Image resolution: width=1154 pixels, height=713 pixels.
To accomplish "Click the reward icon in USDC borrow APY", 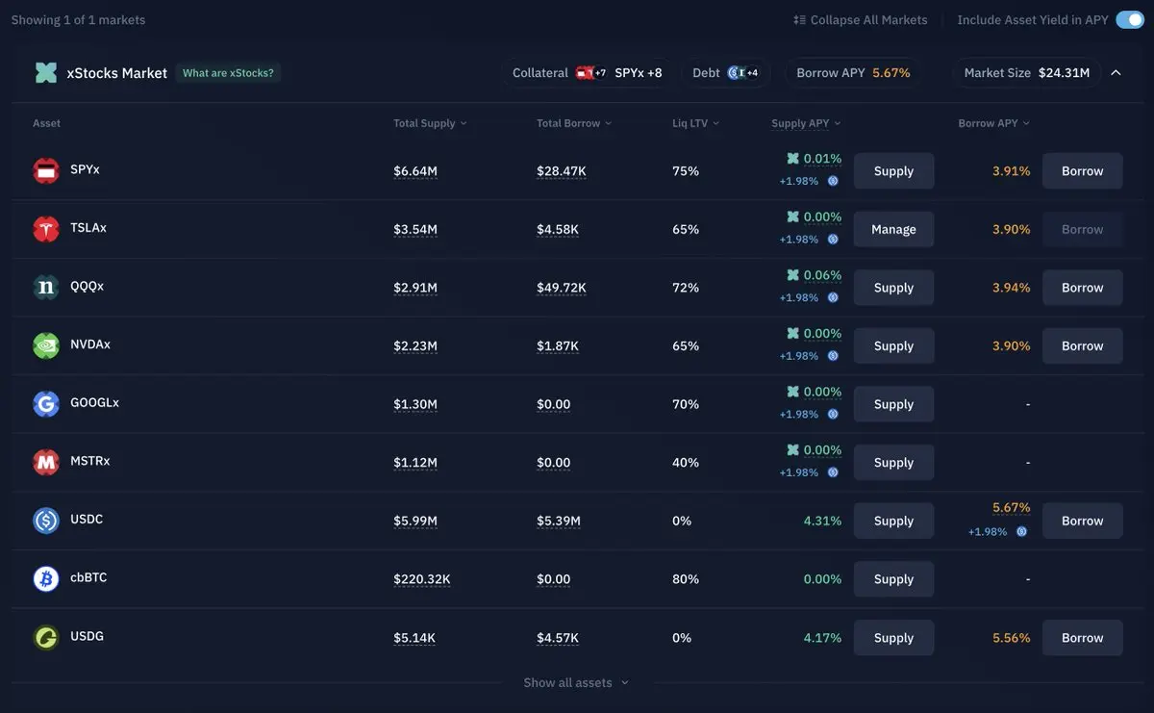I will click(1021, 531).
